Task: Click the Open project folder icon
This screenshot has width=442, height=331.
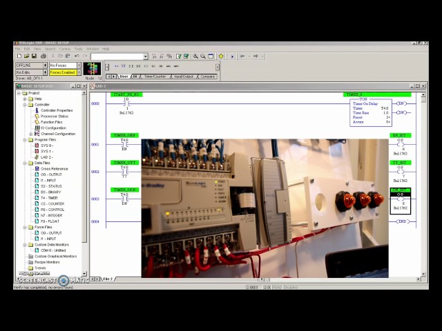Action: [26, 57]
